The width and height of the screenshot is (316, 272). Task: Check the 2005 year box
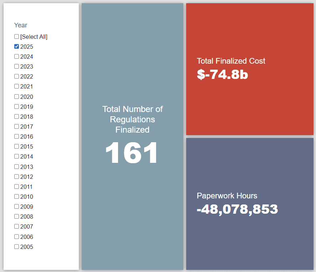[17, 247]
